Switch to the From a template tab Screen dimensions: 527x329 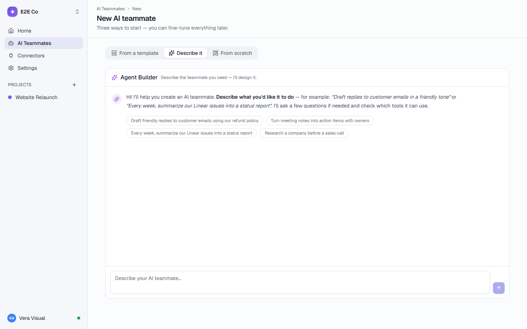tap(135, 53)
